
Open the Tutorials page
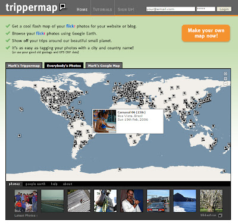click(x=102, y=10)
